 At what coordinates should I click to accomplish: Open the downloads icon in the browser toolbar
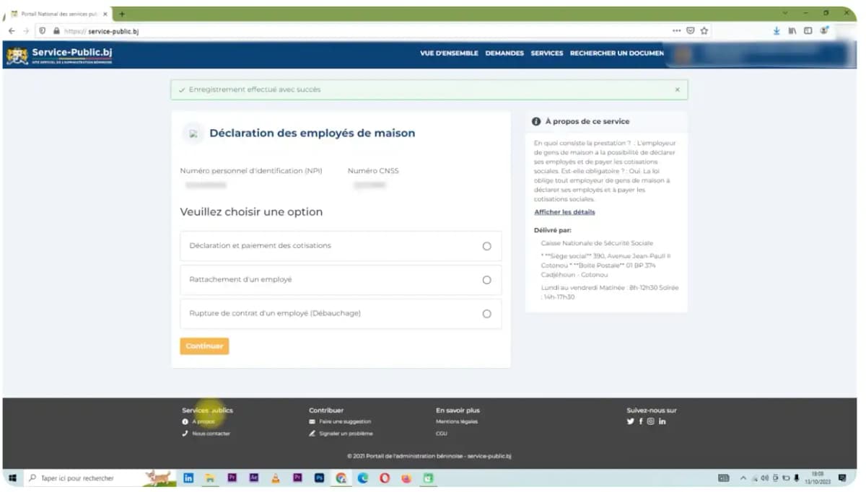tap(776, 30)
